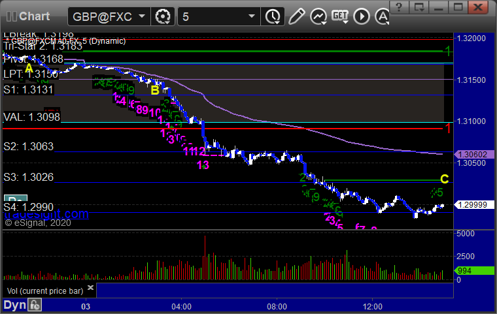Click the Re button above S4
This screenshot has width=497, height=314.
coord(15,200)
